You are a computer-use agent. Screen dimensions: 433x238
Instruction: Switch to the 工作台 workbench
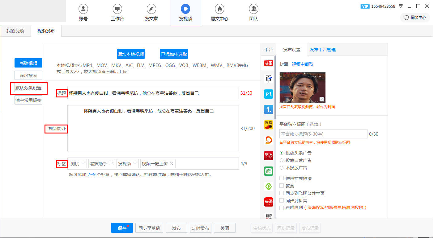(x=117, y=12)
